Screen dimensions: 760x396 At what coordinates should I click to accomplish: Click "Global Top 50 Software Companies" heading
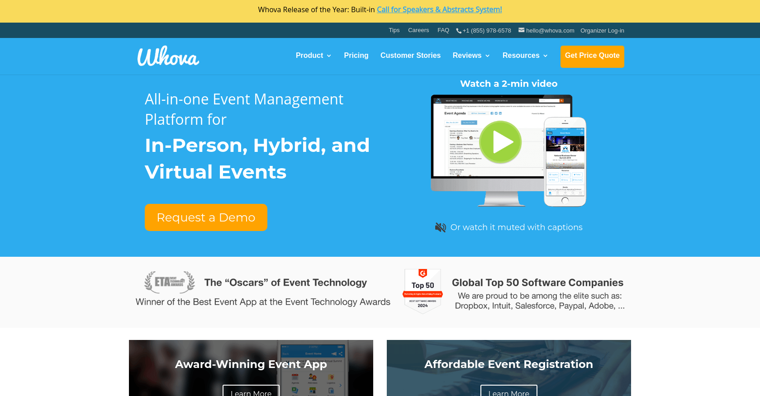[x=537, y=283]
